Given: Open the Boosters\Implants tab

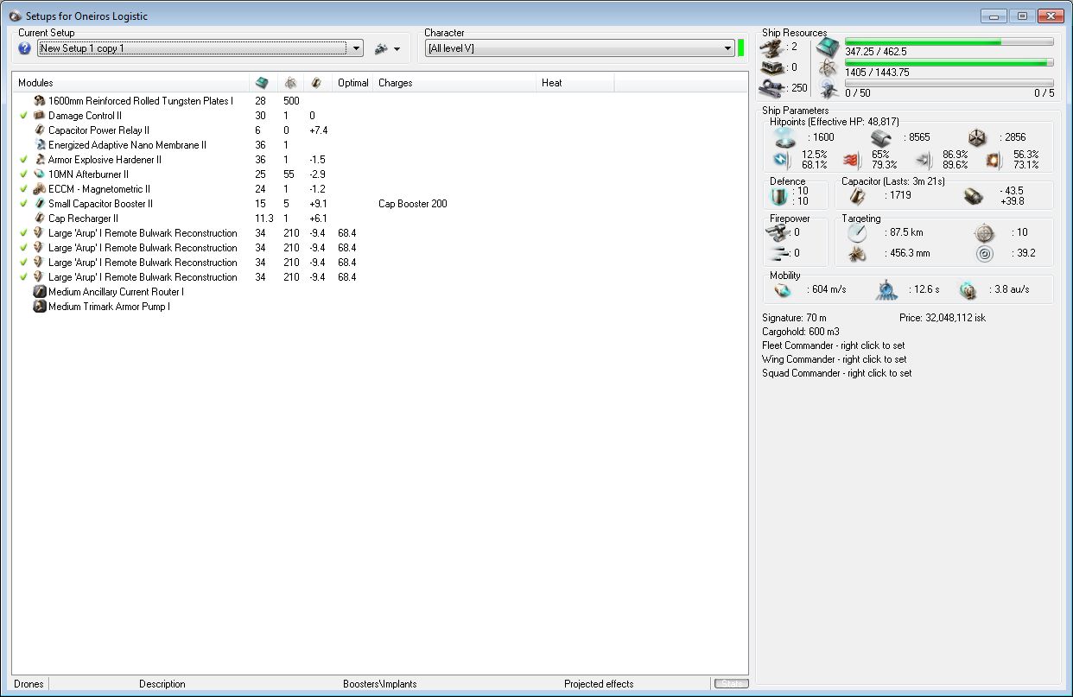Looking at the screenshot, I should click(379, 684).
